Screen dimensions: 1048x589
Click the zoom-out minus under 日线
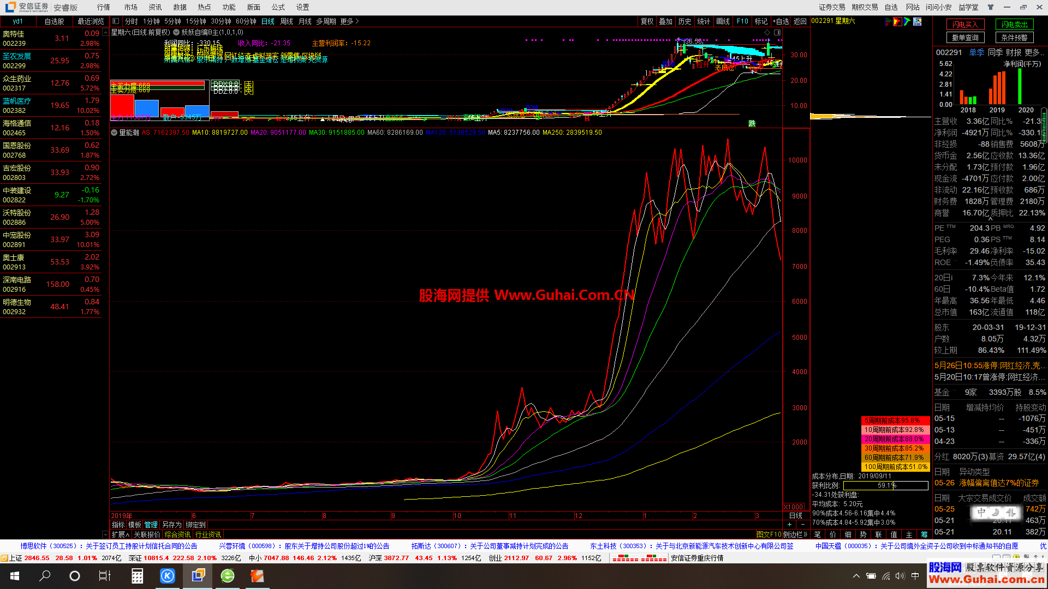pyautogui.click(x=802, y=525)
